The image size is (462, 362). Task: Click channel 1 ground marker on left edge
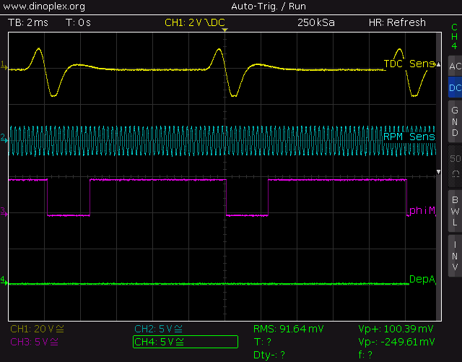point(4,67)
